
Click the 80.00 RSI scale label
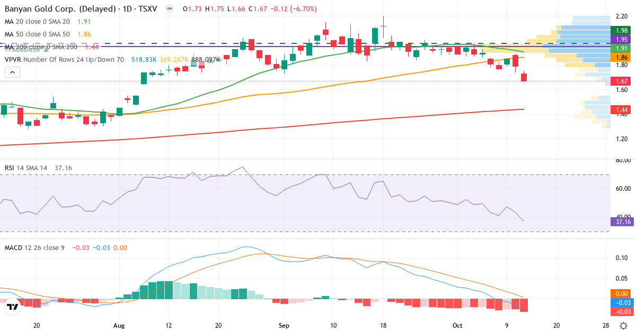tap(623, 160)
